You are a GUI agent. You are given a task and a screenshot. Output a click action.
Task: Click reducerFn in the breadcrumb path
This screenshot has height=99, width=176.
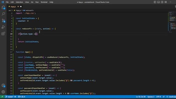pos(29,10)
